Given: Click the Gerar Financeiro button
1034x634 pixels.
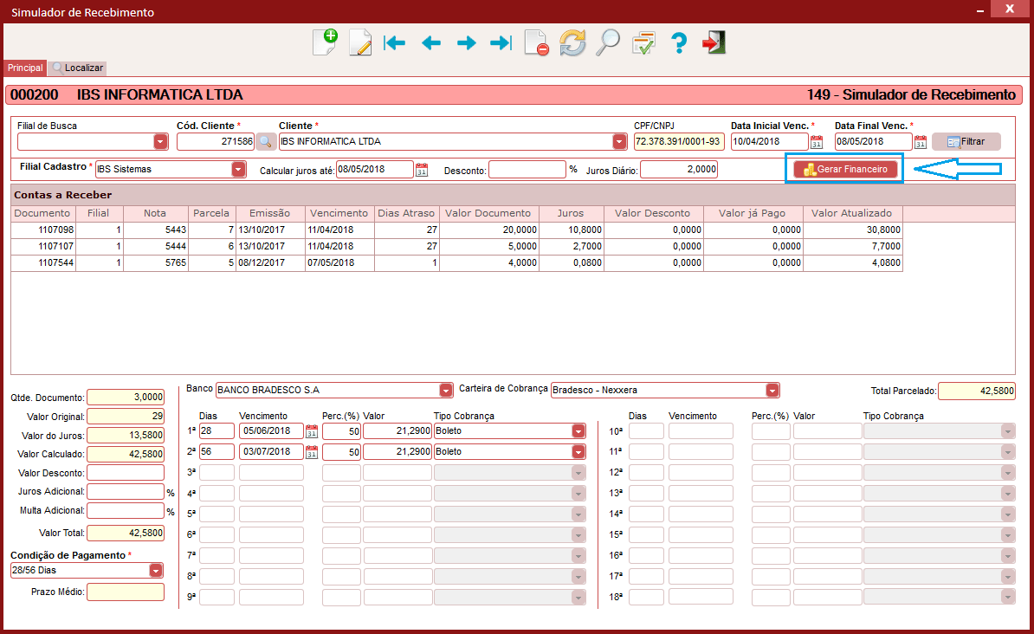Looking at the screenshot, I should tap(845, 170).
